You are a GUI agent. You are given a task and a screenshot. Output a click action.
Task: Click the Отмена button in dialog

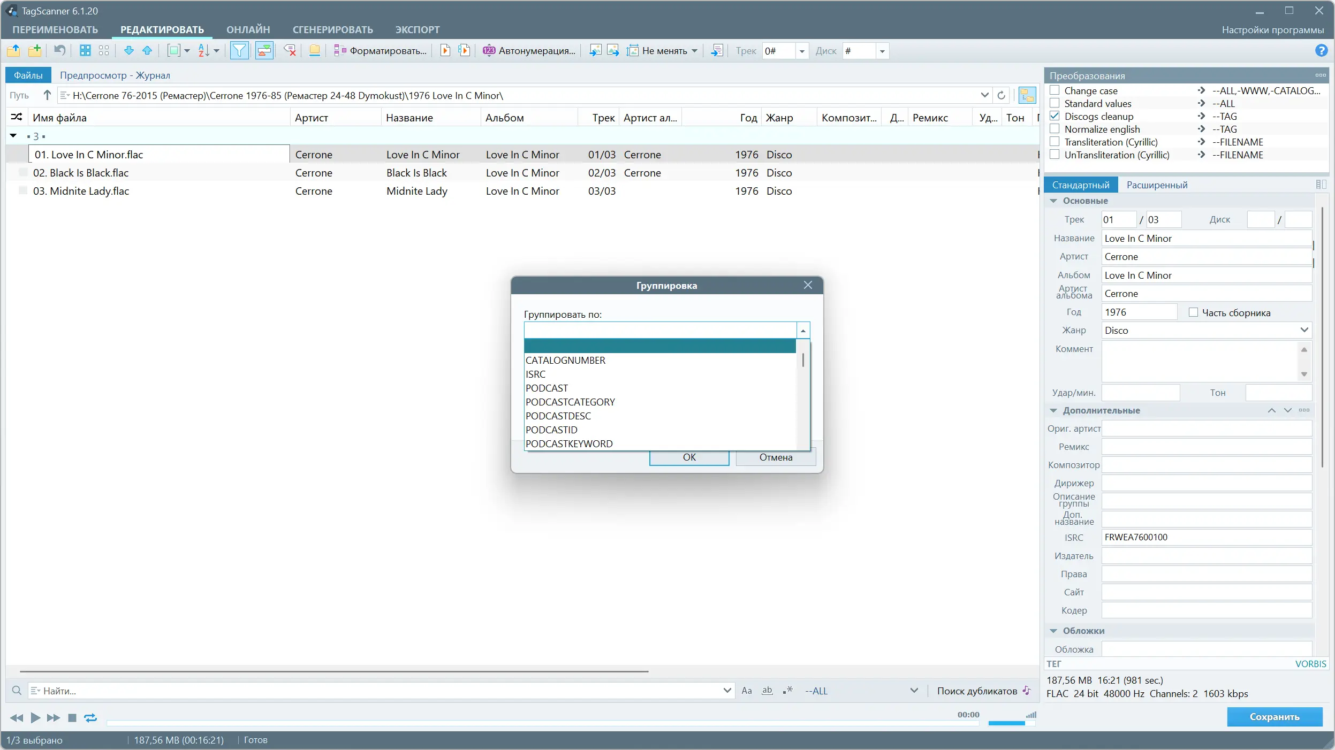click(x=776, y=457)
